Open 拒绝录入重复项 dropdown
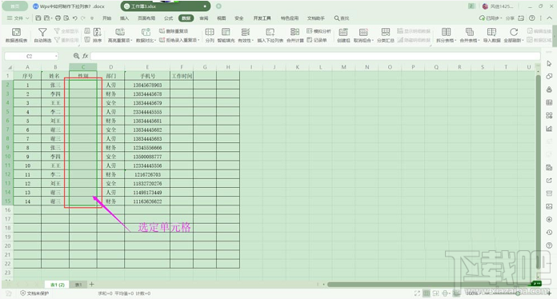This screenshot has width=557, height=299. tap(179, 40)
